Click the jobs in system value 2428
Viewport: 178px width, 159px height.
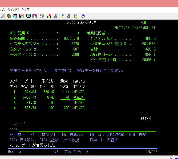tap(75, 44)
